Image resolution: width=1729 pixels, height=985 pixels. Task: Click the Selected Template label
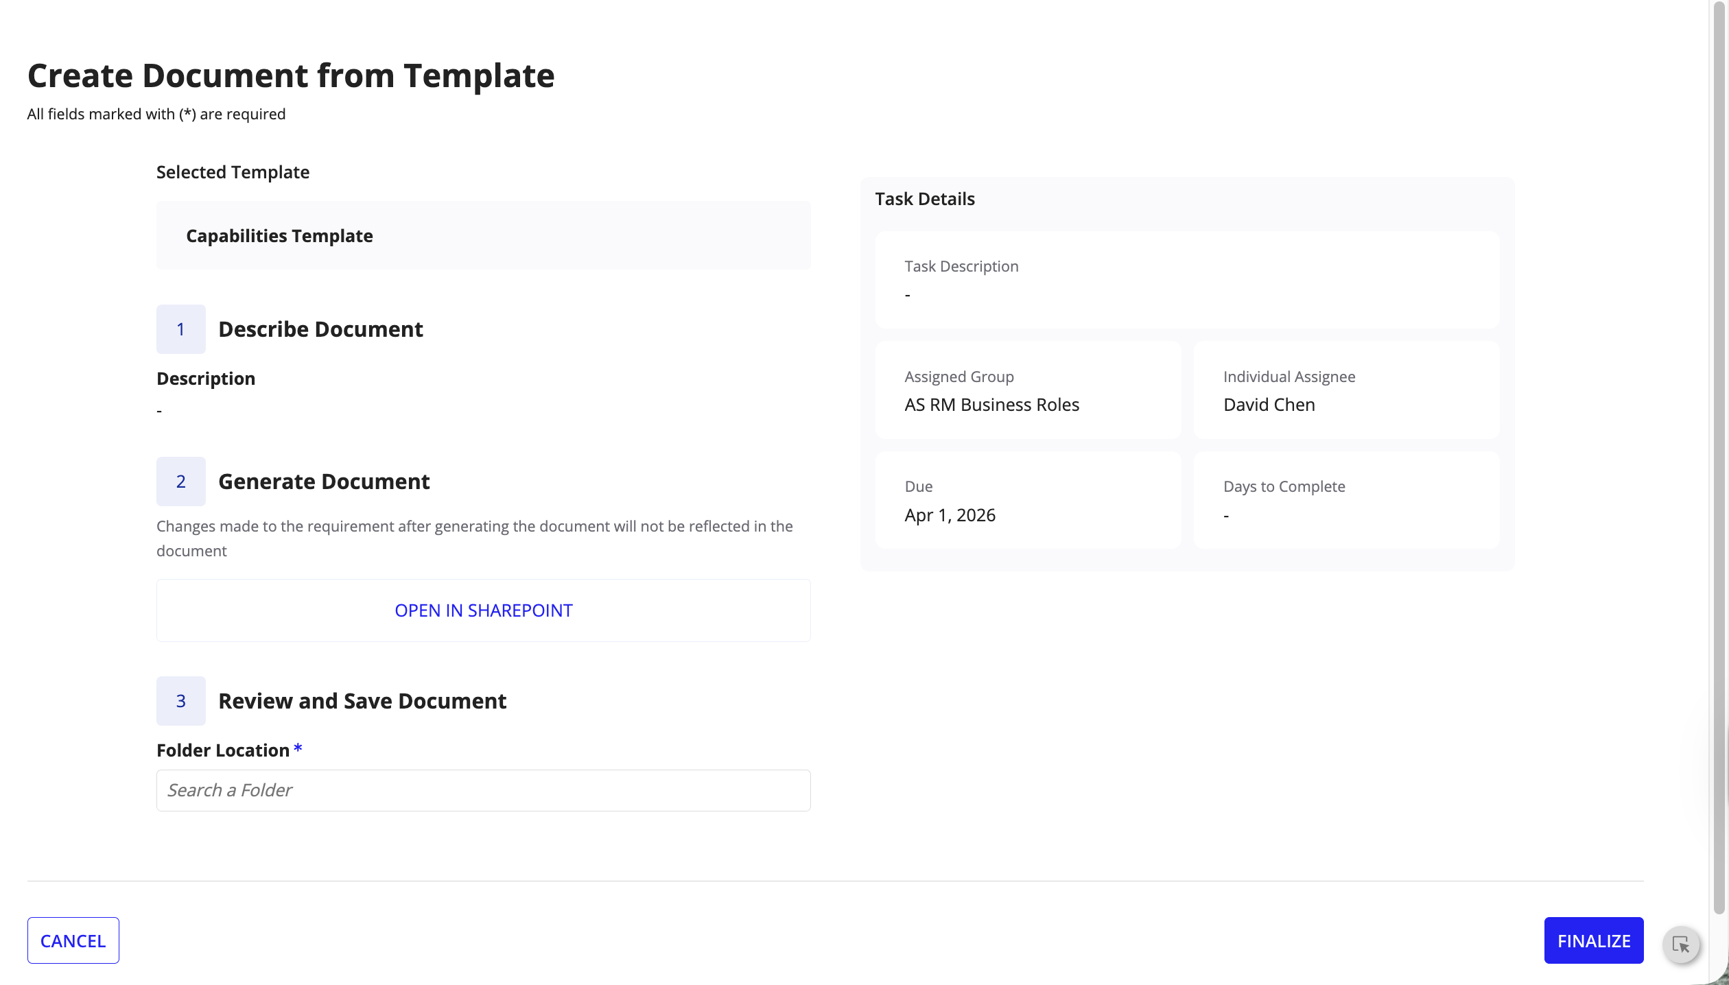pos(233,172)
